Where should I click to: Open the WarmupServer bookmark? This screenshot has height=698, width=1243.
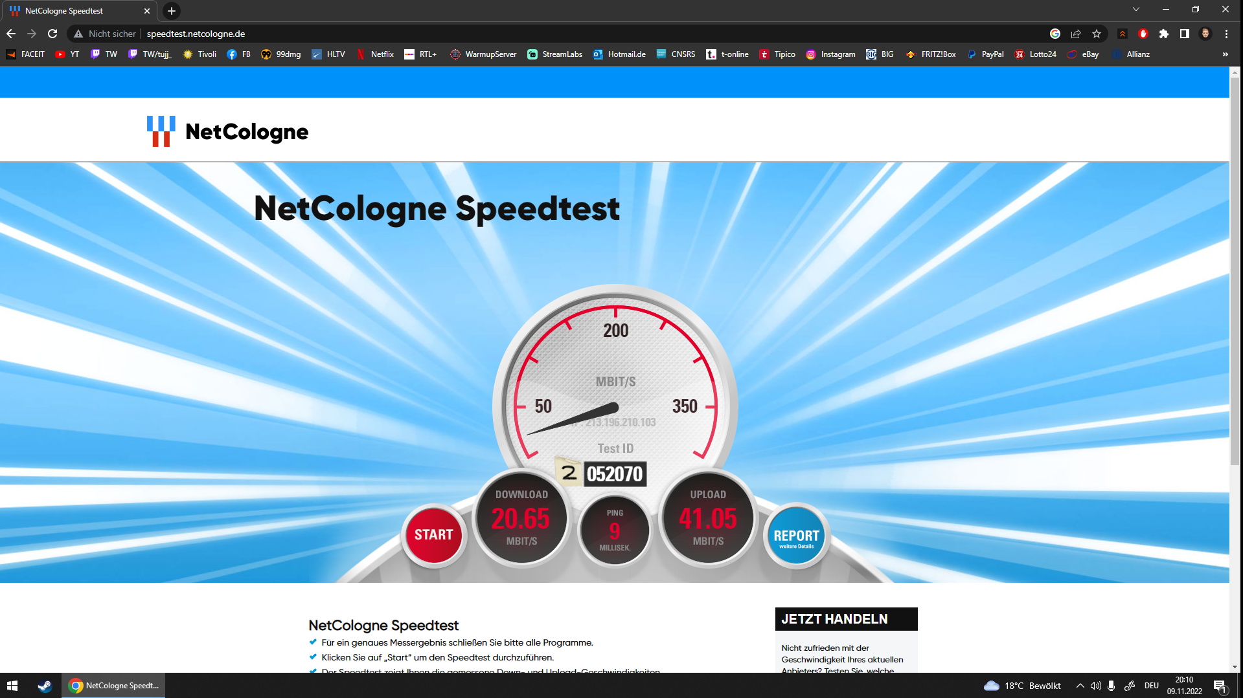(x=483, y=54)
